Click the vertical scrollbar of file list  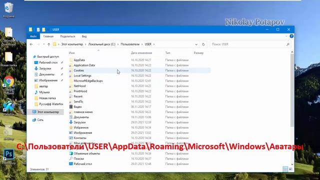coord(292,90)
